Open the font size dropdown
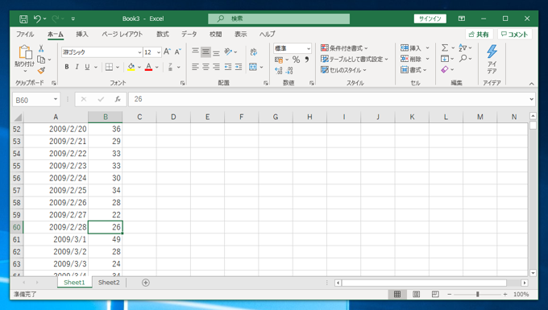The height and width of the screenshot is (310, 548). click(159, 52)
